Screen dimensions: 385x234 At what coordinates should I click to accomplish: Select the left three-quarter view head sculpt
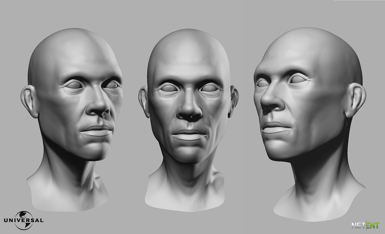[x=72, y=120]
